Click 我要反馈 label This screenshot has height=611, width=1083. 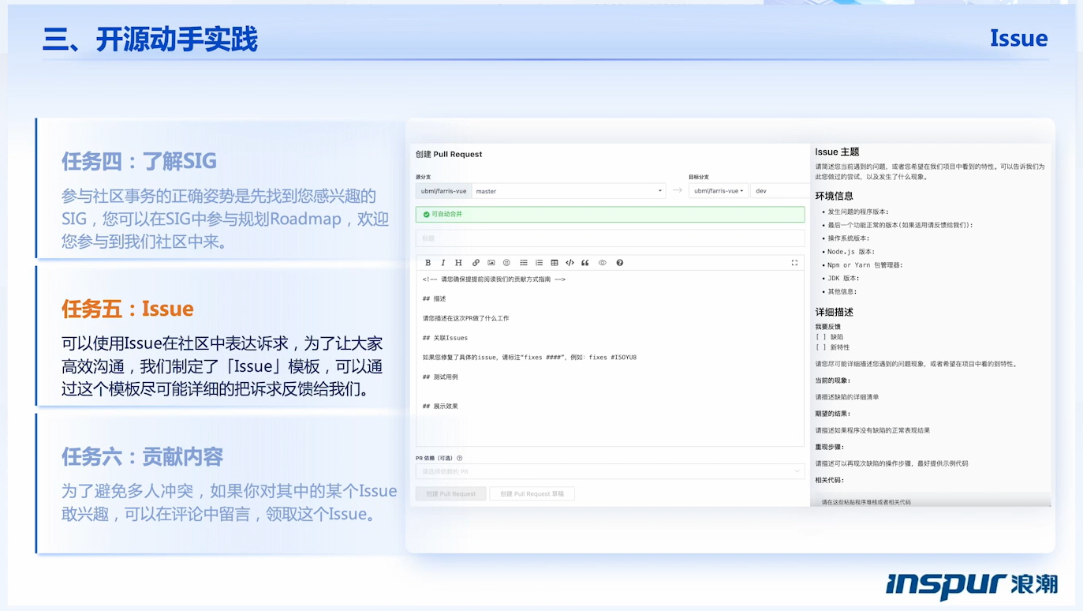coord(827,327)
